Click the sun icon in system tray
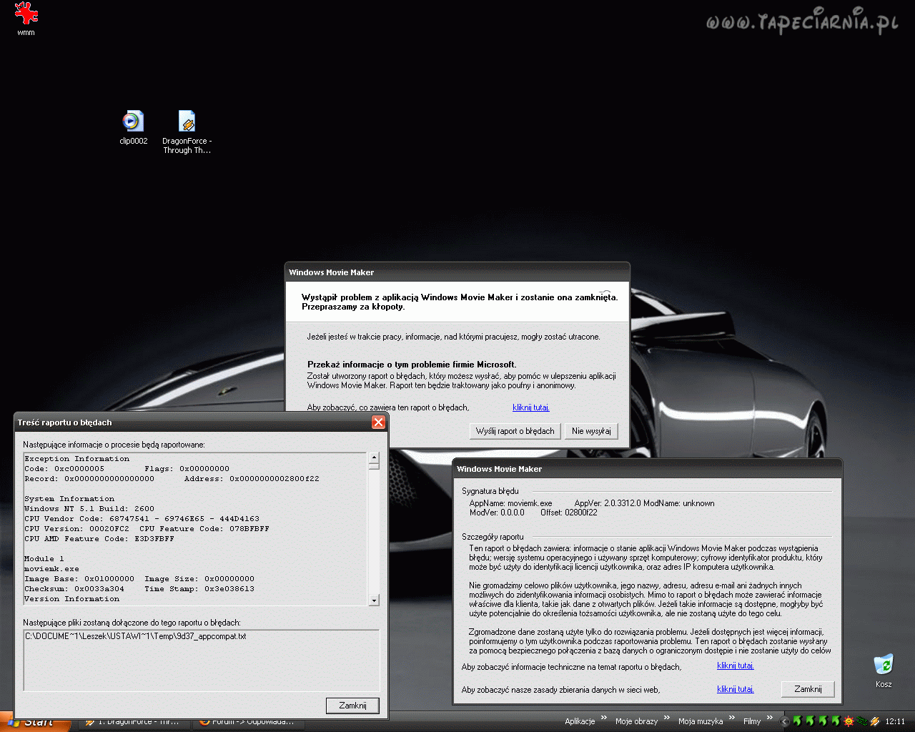915x732 pixels. click(849, 721)
